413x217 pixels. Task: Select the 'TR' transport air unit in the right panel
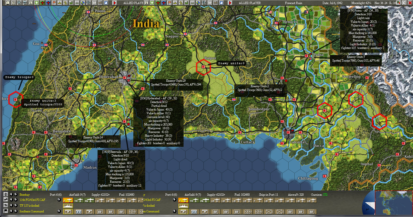[194, 200]
